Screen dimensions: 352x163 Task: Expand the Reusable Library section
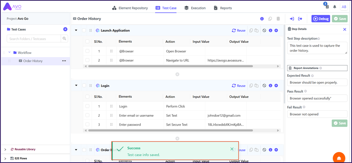pos(5,149)
